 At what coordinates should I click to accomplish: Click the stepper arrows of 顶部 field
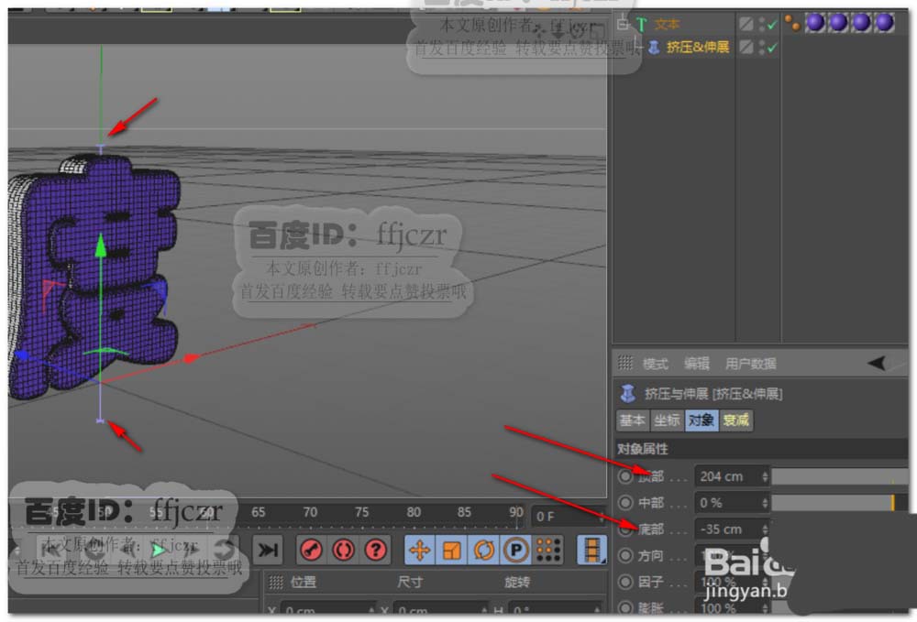tap(765, 476)
